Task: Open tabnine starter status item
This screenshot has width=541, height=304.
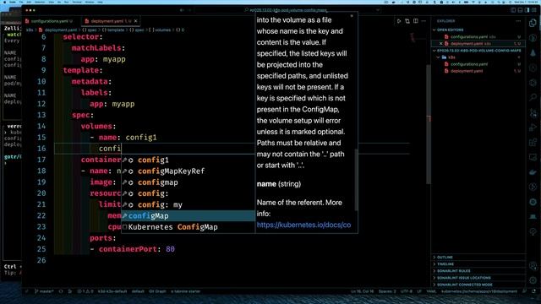Action: (185, 291)
